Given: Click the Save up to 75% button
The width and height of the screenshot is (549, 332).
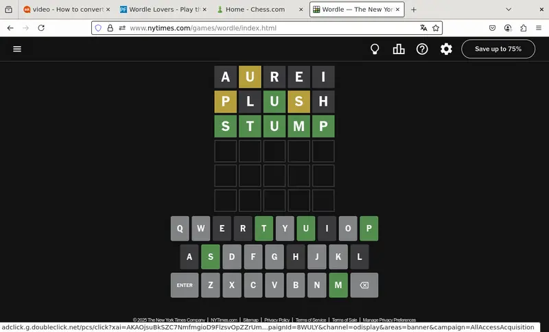Looking at the screenshot, I should point(498,49).
